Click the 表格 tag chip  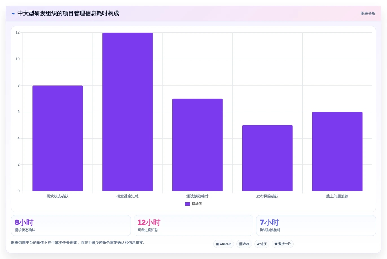tap(244, 244)
